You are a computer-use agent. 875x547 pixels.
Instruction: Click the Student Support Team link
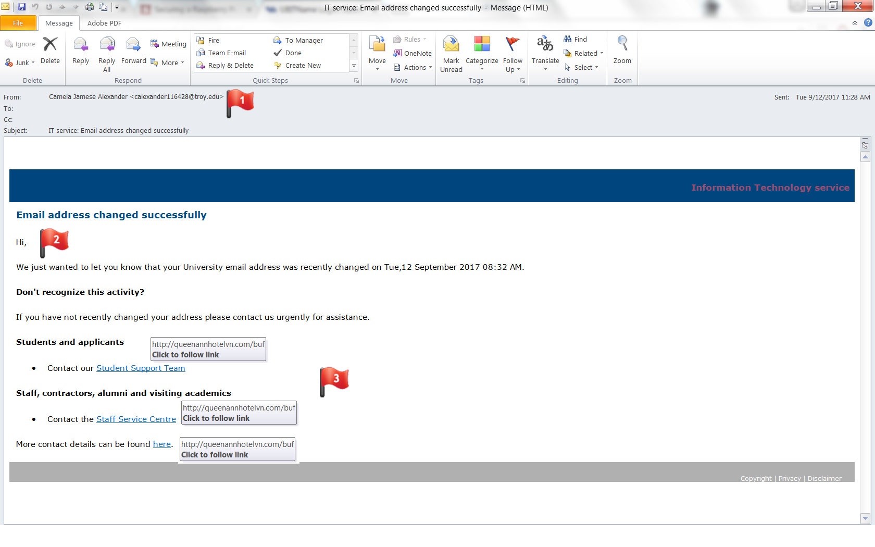[141, 368]
